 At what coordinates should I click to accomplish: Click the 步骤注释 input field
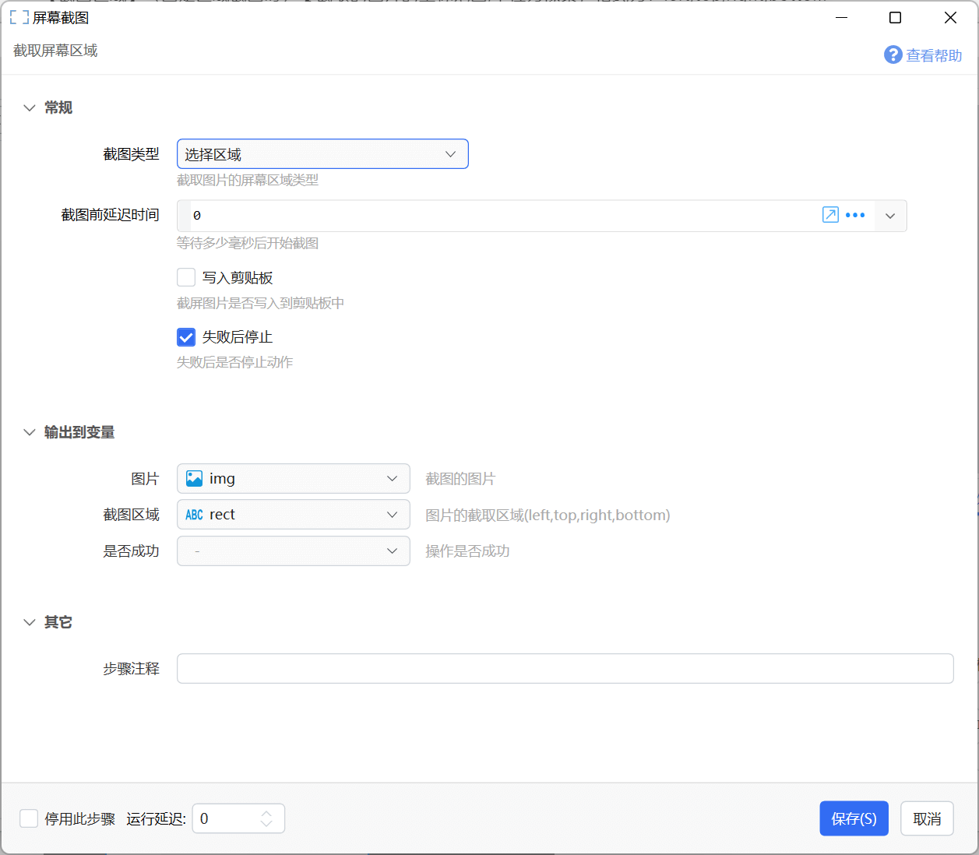[565, 668]
